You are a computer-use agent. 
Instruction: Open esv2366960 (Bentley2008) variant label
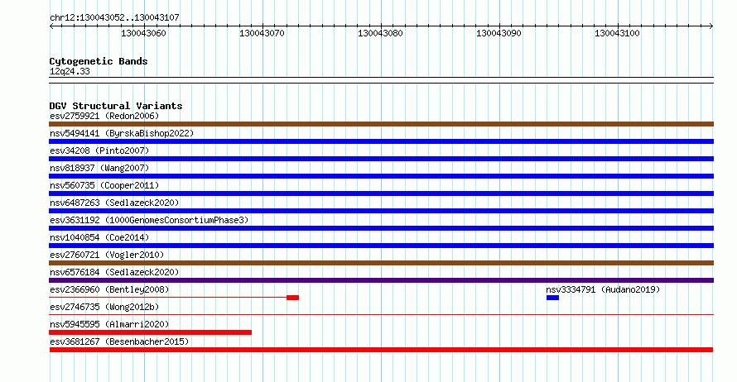click(x=109, y=289)
